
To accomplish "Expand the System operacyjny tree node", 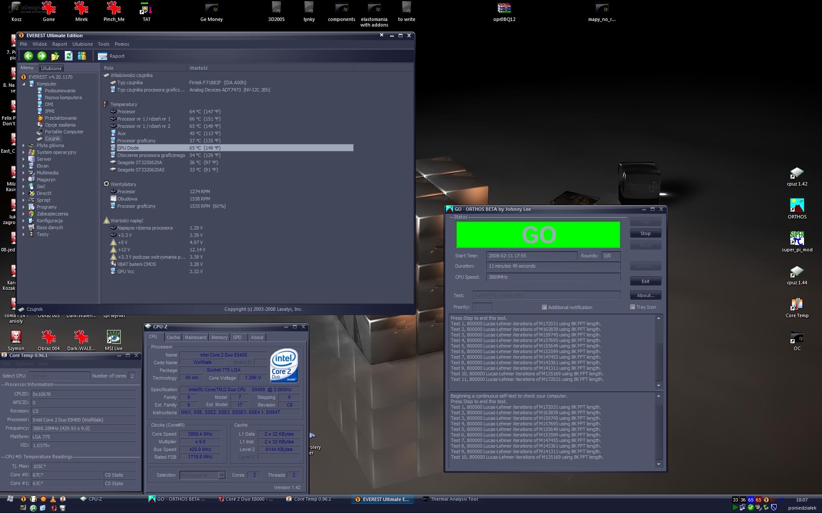I will coord(24,152).
